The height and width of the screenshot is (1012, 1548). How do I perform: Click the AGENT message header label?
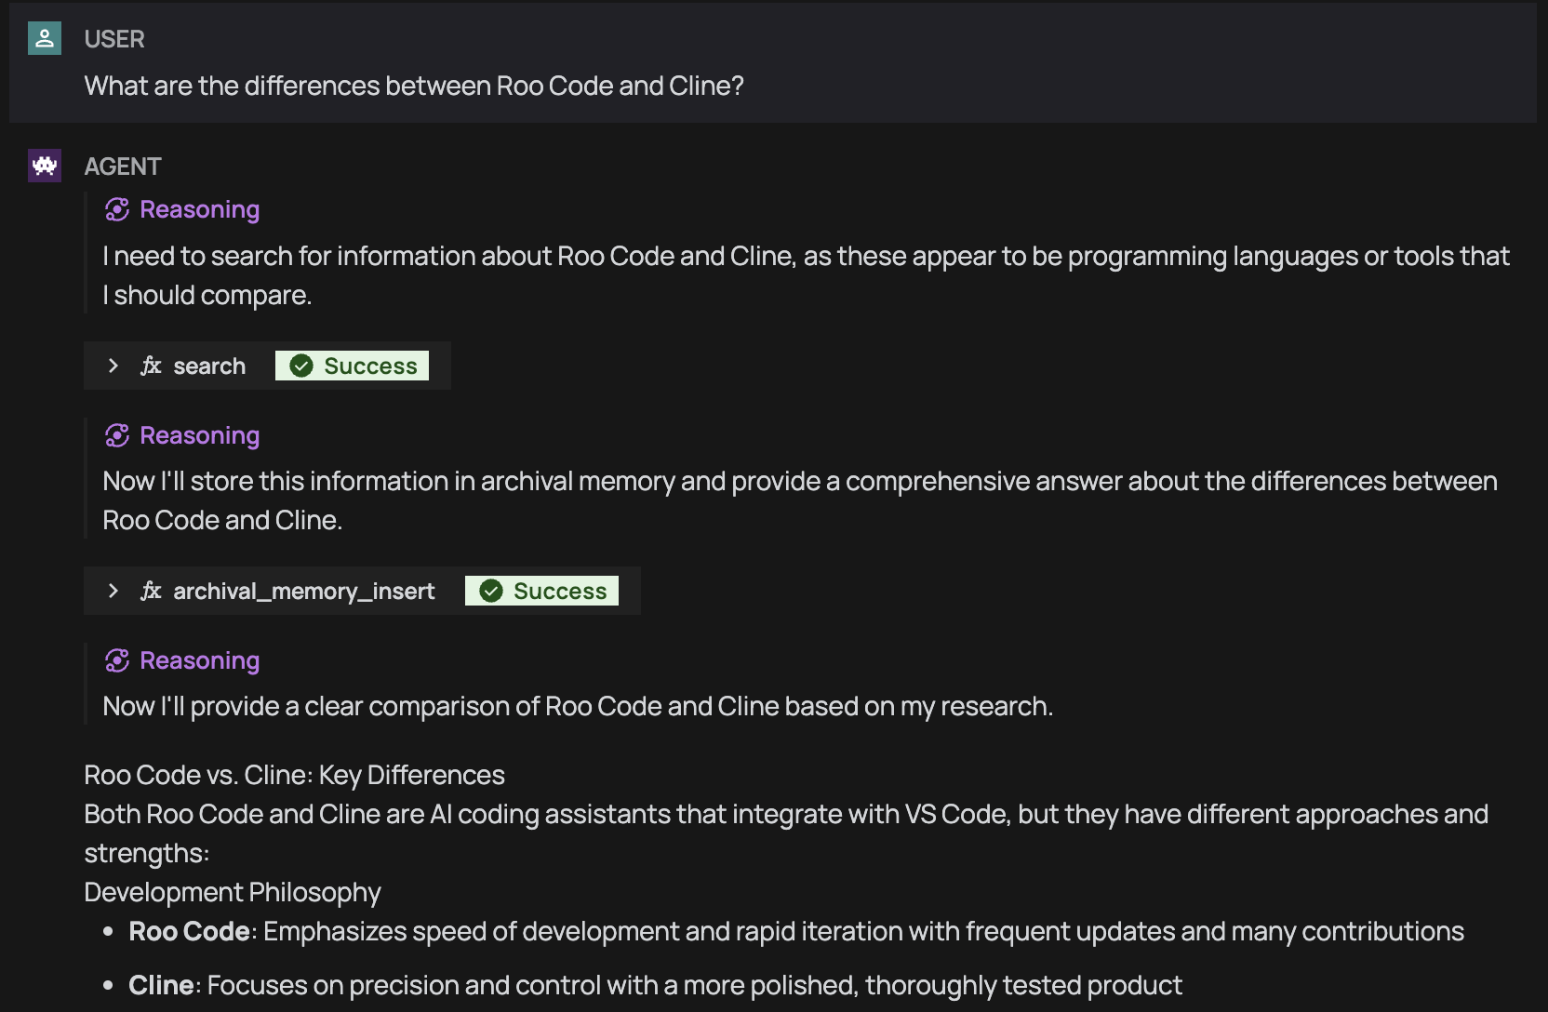tap(123, 166)
